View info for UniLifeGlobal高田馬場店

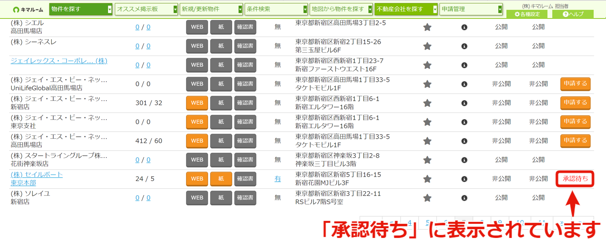coord(464,84)
